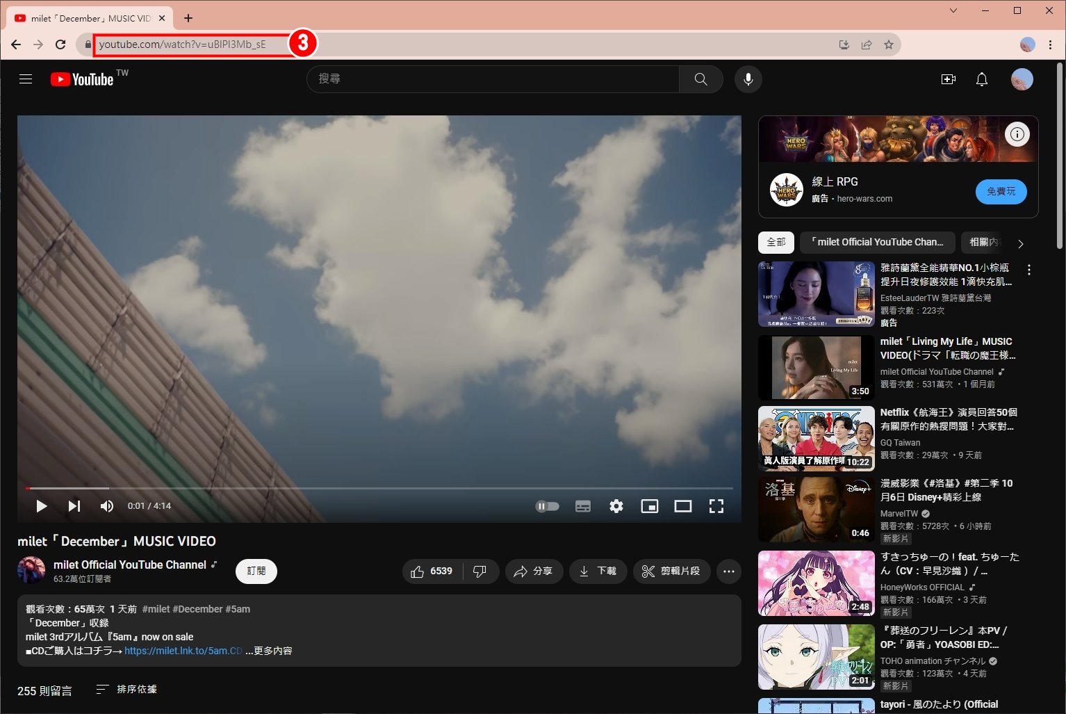Image resolution: width=1066 pixels, height=714 pixels.
Task: Subscribe with the 訂閱 button
Action: (256, 571)
